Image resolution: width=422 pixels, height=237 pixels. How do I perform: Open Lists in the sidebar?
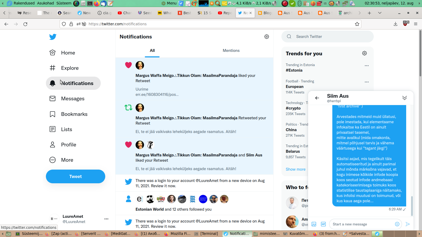tap(61, 129)
